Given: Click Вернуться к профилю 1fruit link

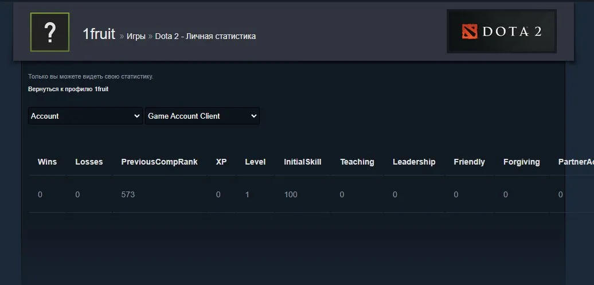Looking at the screenshot, I should tap(68, 89).
